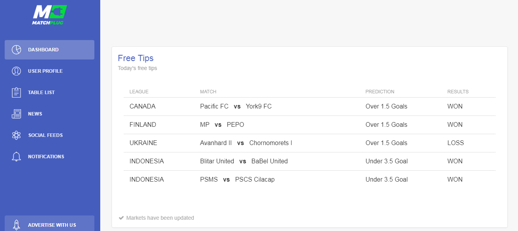Open the USER PROFILE menu item
The image size is (518, 231).
click(x=50, y=71)
